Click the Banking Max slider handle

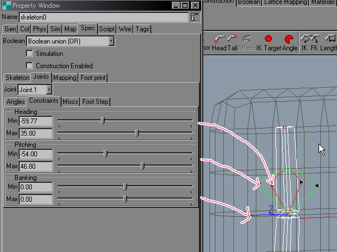tap(125, 199)
